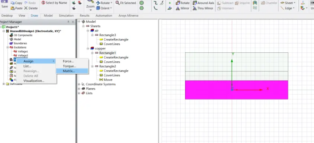Collapse the Sheets node in model tree
This screenshot has width=314, height=143.
(x=83, y=26)
